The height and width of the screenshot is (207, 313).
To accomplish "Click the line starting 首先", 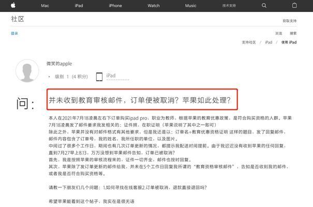I will click(120, 160).
